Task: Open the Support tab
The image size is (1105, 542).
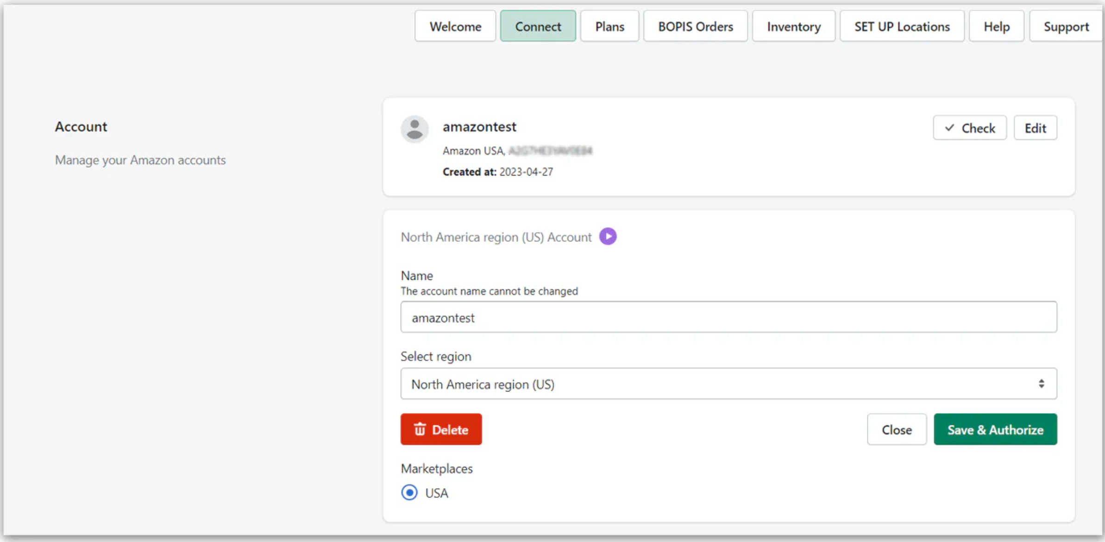Action: click(x=1066, y=26)
